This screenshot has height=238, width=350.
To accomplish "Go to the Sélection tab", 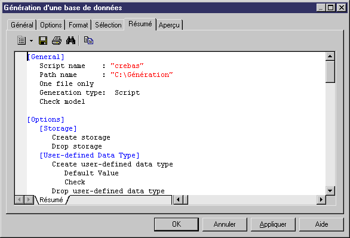I will (x=108, y=24).
